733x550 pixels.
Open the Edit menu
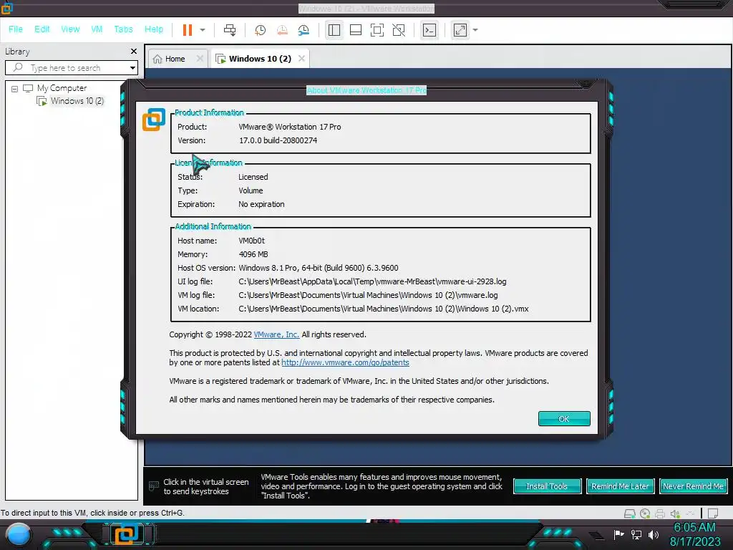coord(42,29)
